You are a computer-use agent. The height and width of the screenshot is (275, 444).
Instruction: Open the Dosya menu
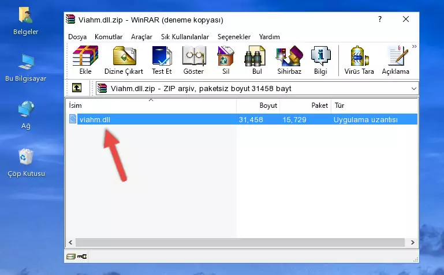tap(77, 37)
